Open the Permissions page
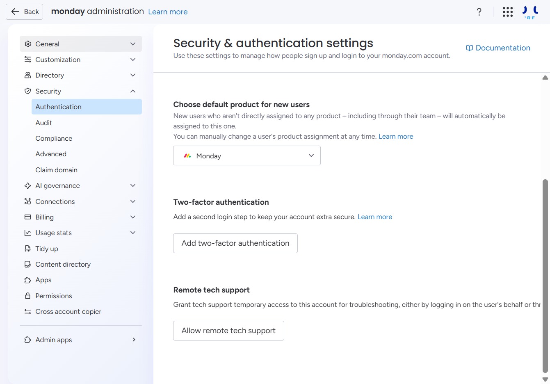550x384 pixels. pyautogui.click(x=81, y=296)
